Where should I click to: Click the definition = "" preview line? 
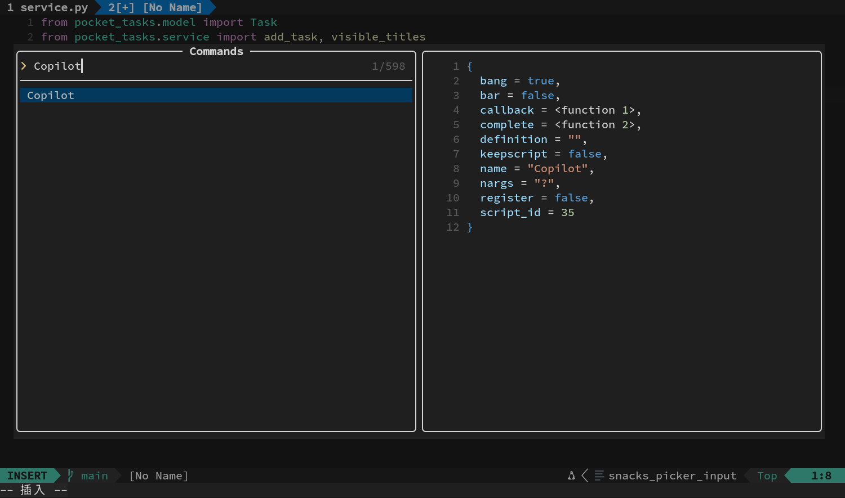click(533, 139)
